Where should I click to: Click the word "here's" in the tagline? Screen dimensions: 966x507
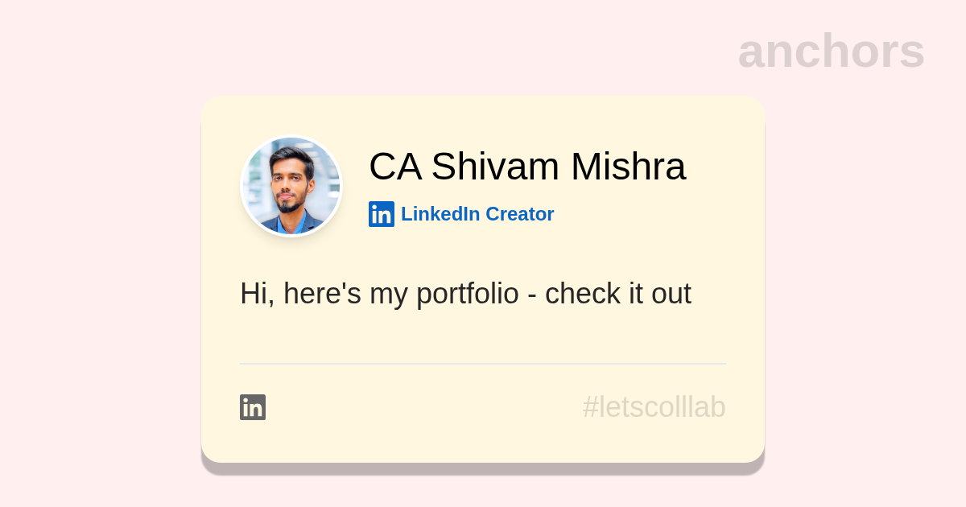(x=322, y=294)
